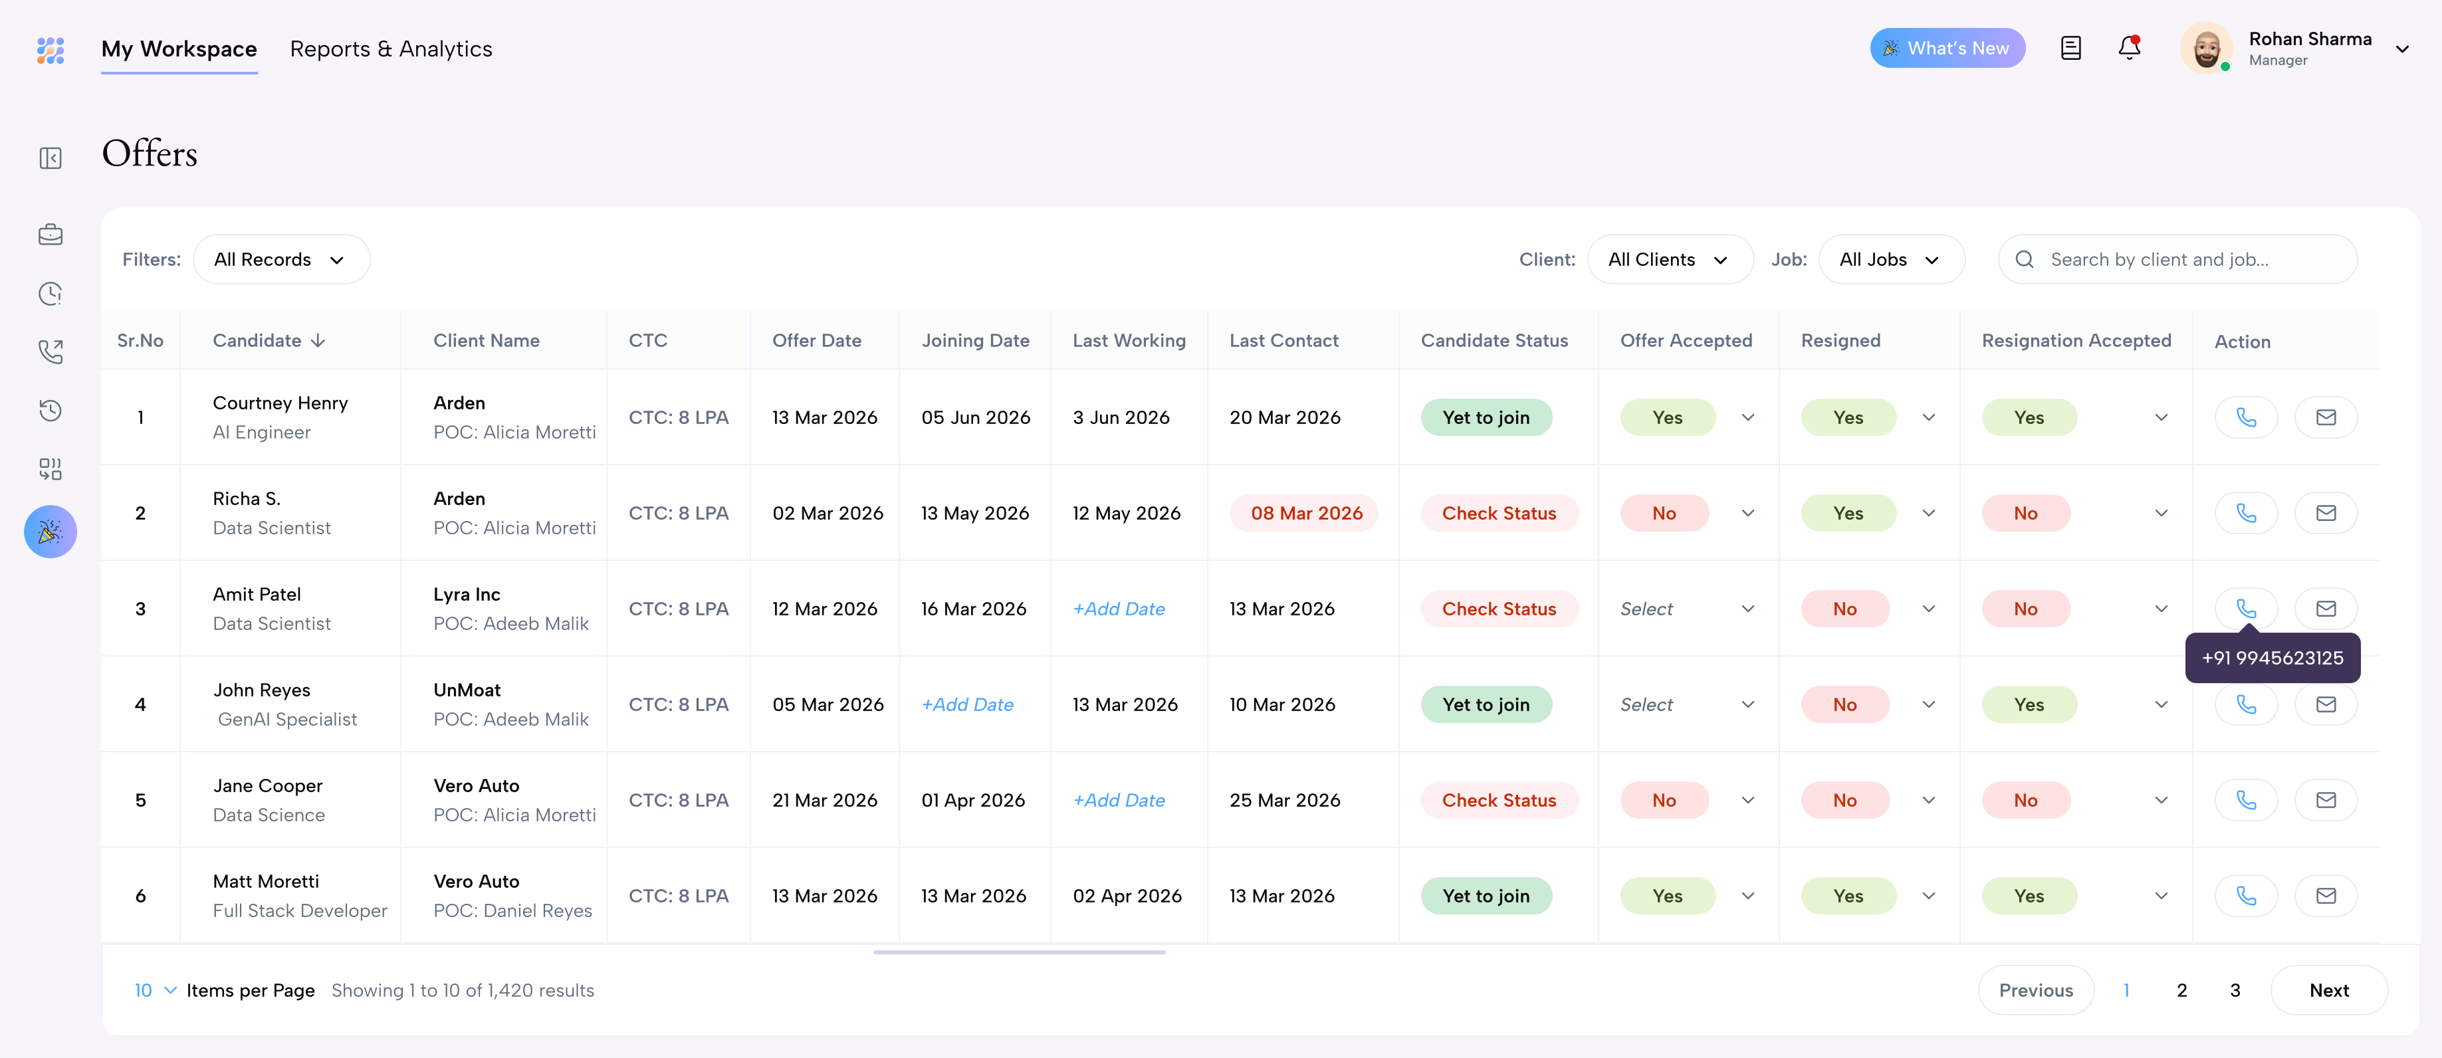Call Jane Cooper via phone icon
Image resolution: width=2442 pixels, height=1058 pixels.
coord(2246,800)
